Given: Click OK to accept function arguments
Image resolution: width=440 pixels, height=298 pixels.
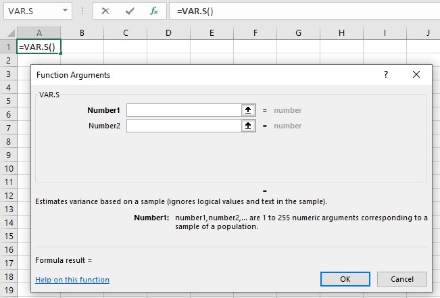Looking at the screenshot, I should pyautogui.click(x=345, y=279).
